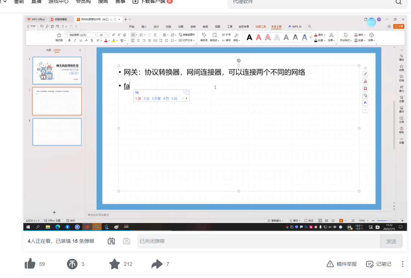Toggle bold formatting on selected text

(69, 40)
